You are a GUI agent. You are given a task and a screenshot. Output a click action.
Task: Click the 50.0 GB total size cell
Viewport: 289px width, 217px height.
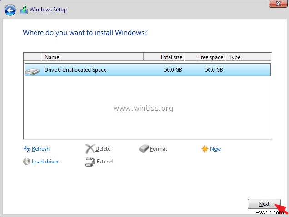173,70
